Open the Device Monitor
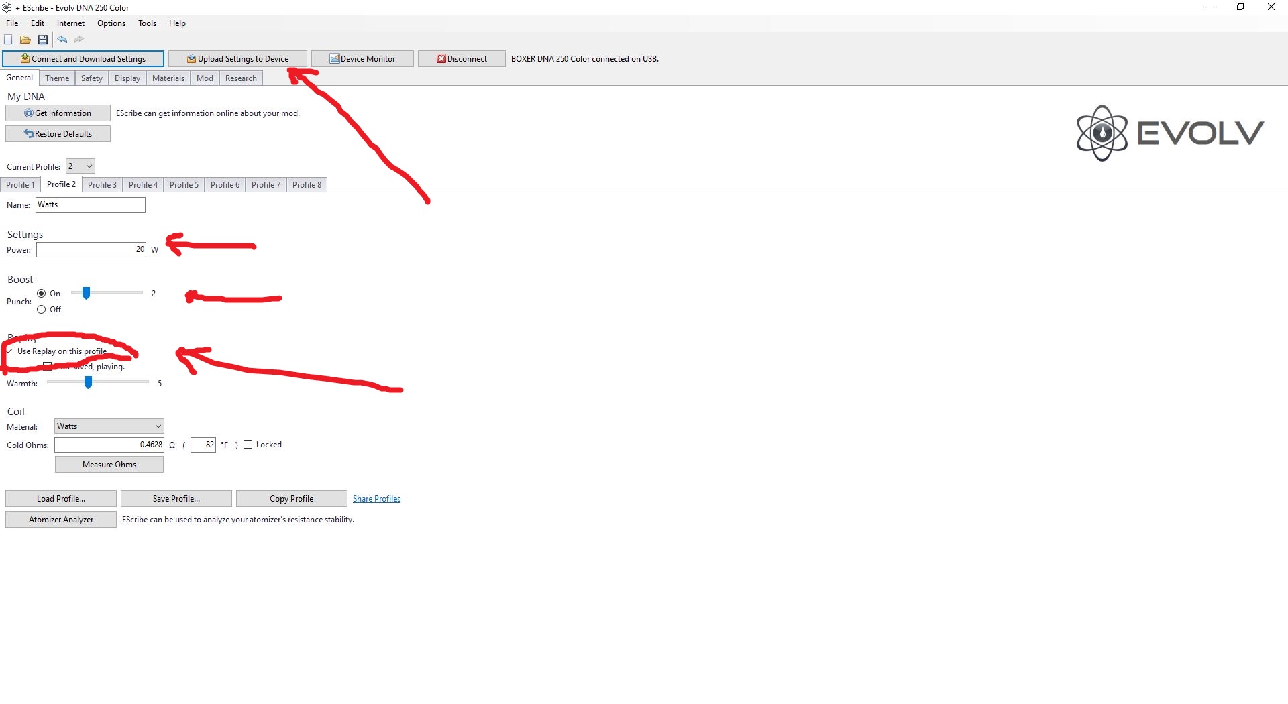Image resolution: width=1288 pixels, height=704 pixels. pos(362,59)
